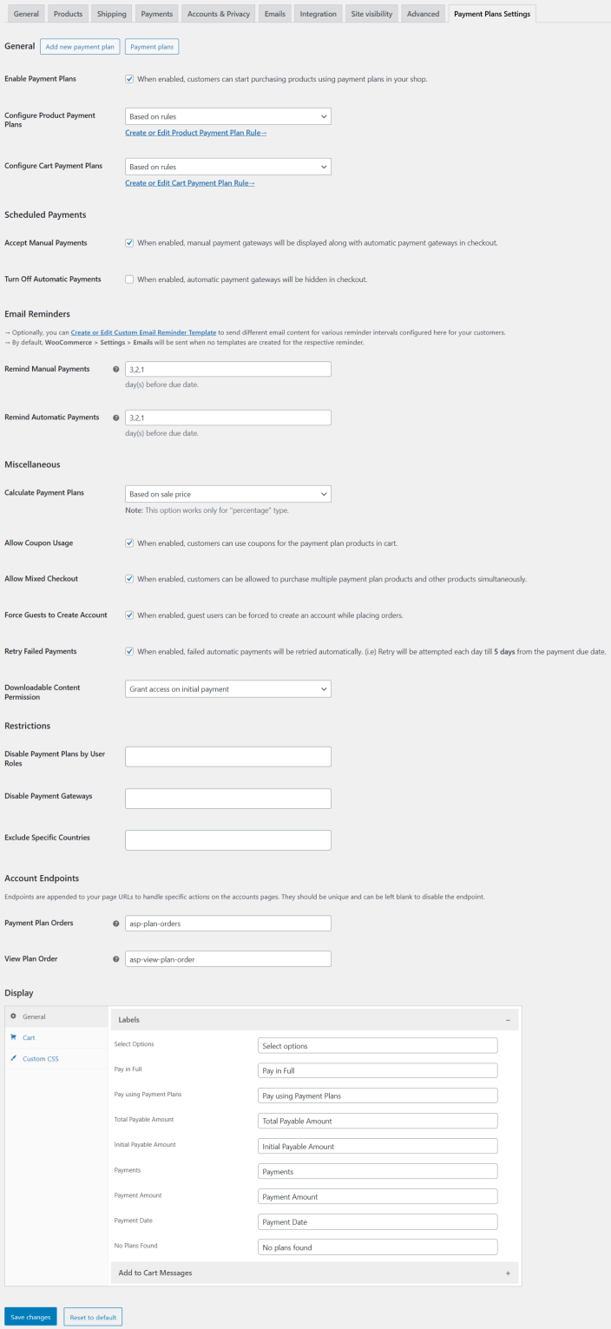Click help icon next to View Plan Order

point(116,959)
